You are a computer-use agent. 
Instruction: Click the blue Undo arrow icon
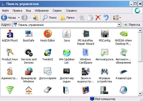106,18
